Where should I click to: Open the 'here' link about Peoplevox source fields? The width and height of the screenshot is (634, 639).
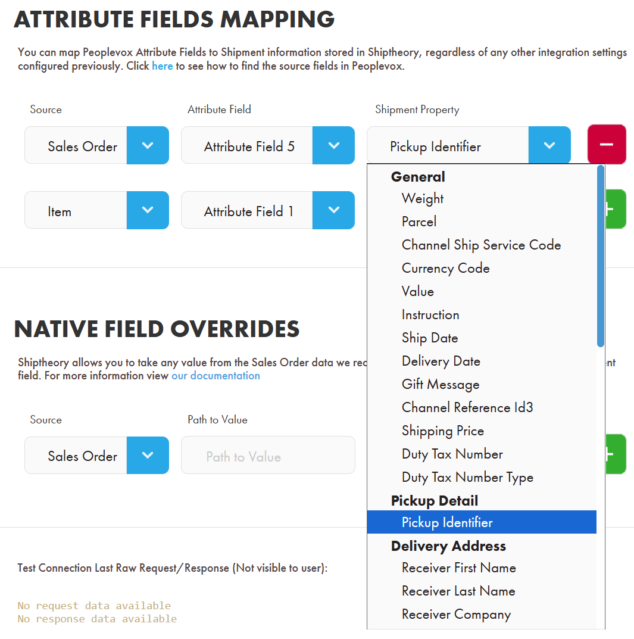tap(162, 66)
